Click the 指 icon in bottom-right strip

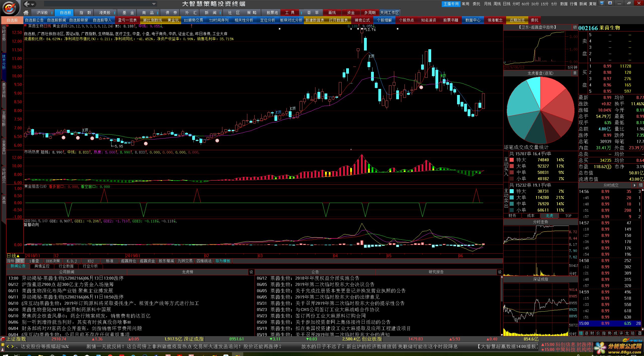pyautogui.click(x=604, y=333)
